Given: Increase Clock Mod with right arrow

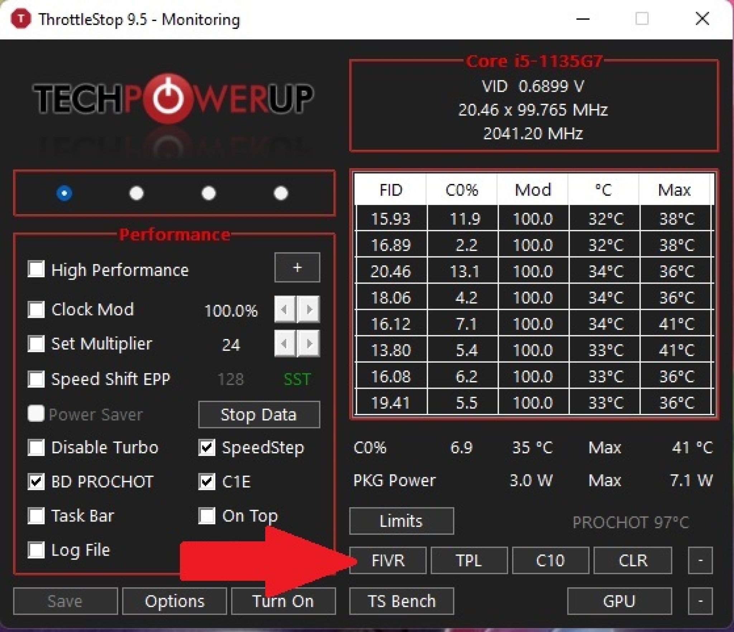Looking at the screenshot, I should [x=309, y=309].
